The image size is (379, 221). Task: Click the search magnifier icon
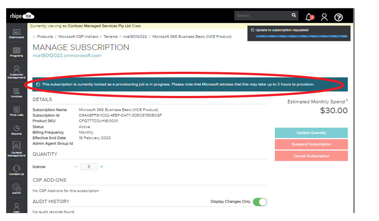coord(294,15)
